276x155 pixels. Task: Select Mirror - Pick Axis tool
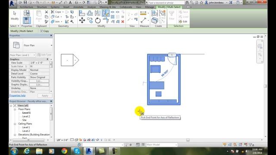(97, 13)
